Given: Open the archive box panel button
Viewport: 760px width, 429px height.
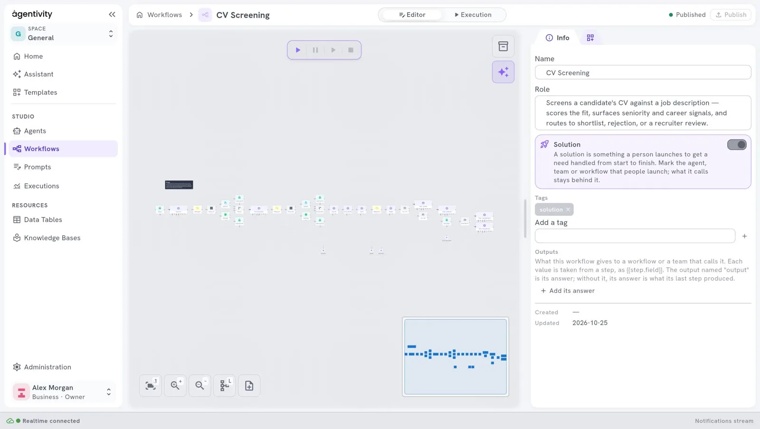Looking at the screenshot, I should click(503, 47).
